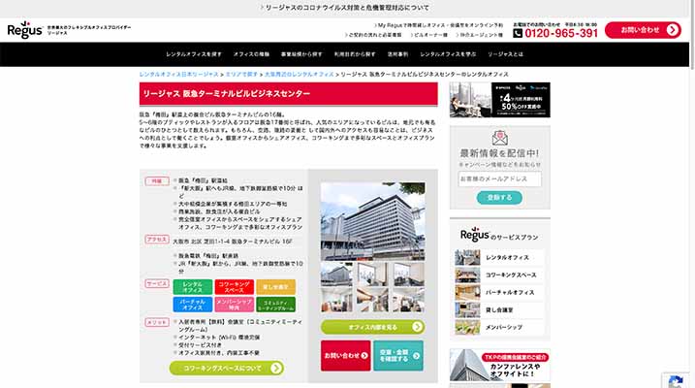Open メンバーシップ in service plan list

500,327
